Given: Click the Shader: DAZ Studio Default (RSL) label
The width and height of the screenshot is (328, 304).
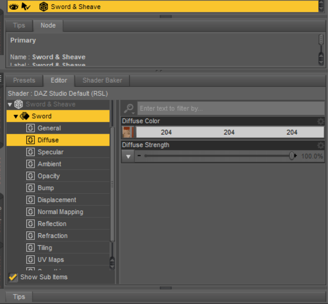Looking at the screenshot, I should coord(58,93).
